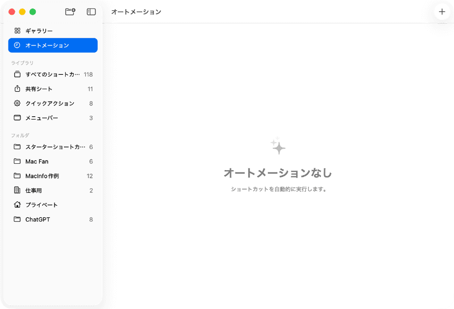This screenshot has width=454, height=309.
Task: Click the ChatGPT folder icon
Action: click(18, 219)
